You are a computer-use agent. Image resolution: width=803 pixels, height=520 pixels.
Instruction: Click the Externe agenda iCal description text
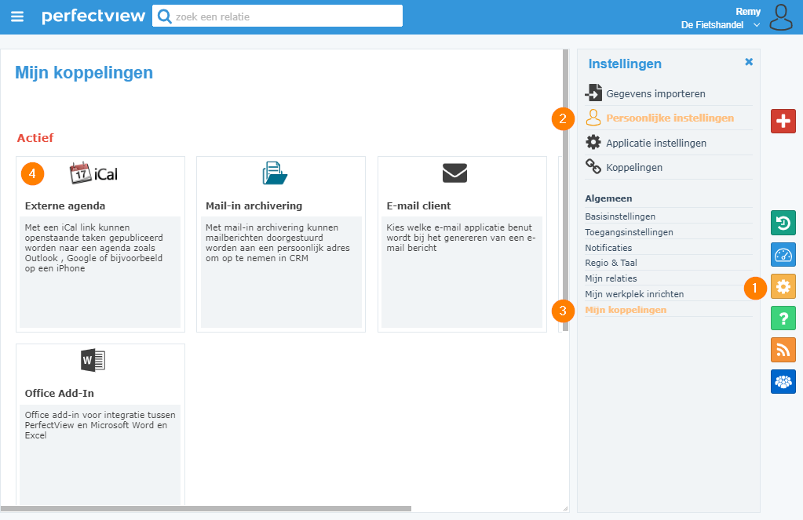coord(93,248)
